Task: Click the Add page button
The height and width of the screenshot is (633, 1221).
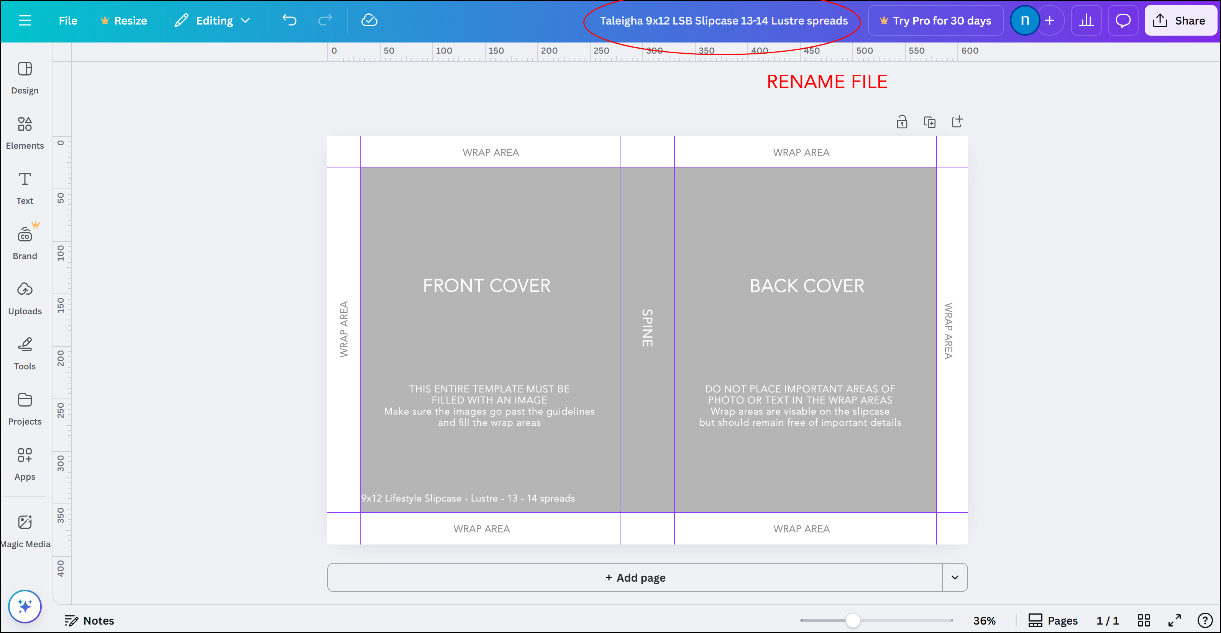Action: tap(635, 577)
